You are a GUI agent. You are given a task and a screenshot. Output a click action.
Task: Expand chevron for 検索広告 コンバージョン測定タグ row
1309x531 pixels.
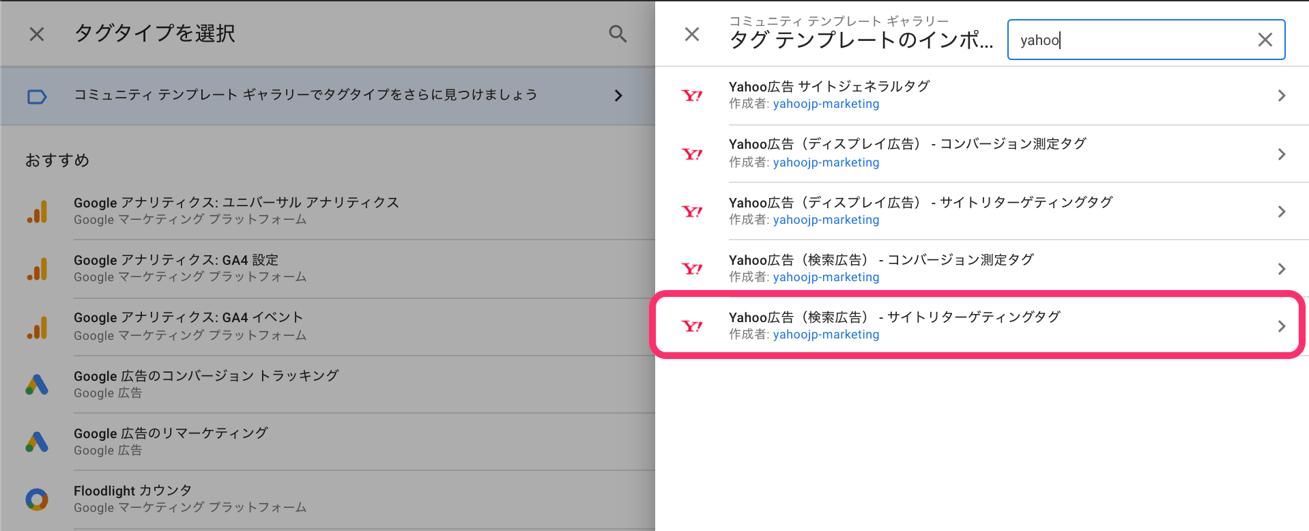click(1281, 269)
